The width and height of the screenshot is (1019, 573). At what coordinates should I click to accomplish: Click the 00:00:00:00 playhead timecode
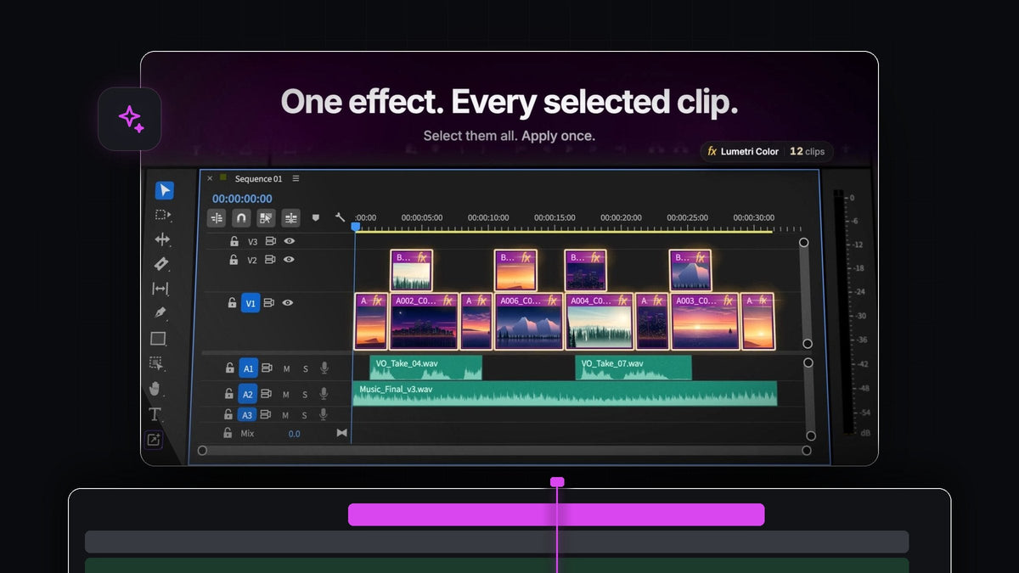[x=242, y=199]
